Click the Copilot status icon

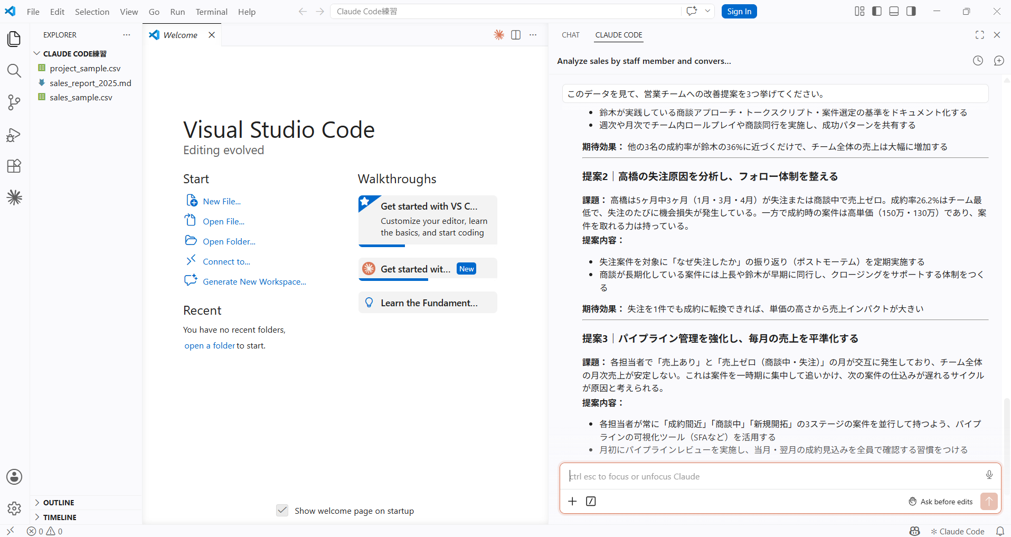(915, 531)
